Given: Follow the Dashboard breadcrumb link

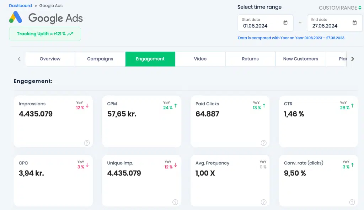Looking at the screenshot, I should 20,6.
